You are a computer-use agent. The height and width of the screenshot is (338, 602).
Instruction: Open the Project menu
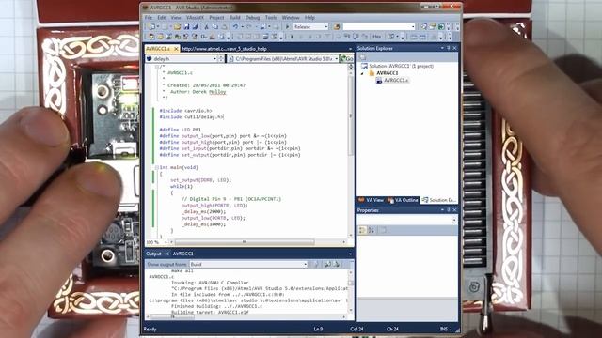[216, 18]
